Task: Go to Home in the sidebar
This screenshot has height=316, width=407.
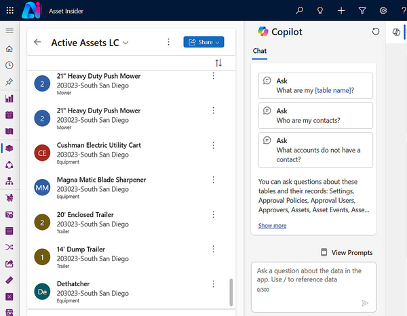Action: coord(9,49)
